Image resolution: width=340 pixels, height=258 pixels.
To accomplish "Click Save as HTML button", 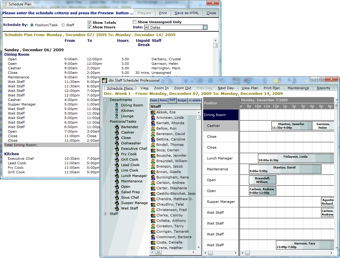I will [x=187, y=13].
